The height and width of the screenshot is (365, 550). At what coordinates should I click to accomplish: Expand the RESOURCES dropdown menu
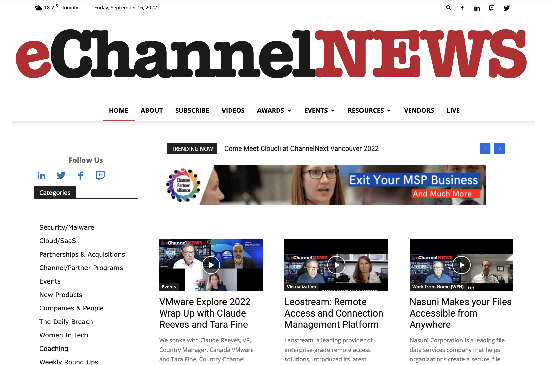369,110
